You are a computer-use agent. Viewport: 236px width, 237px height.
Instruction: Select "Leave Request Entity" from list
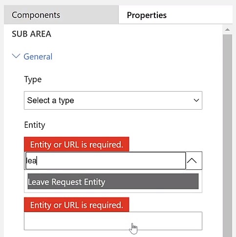click(113, 181)
